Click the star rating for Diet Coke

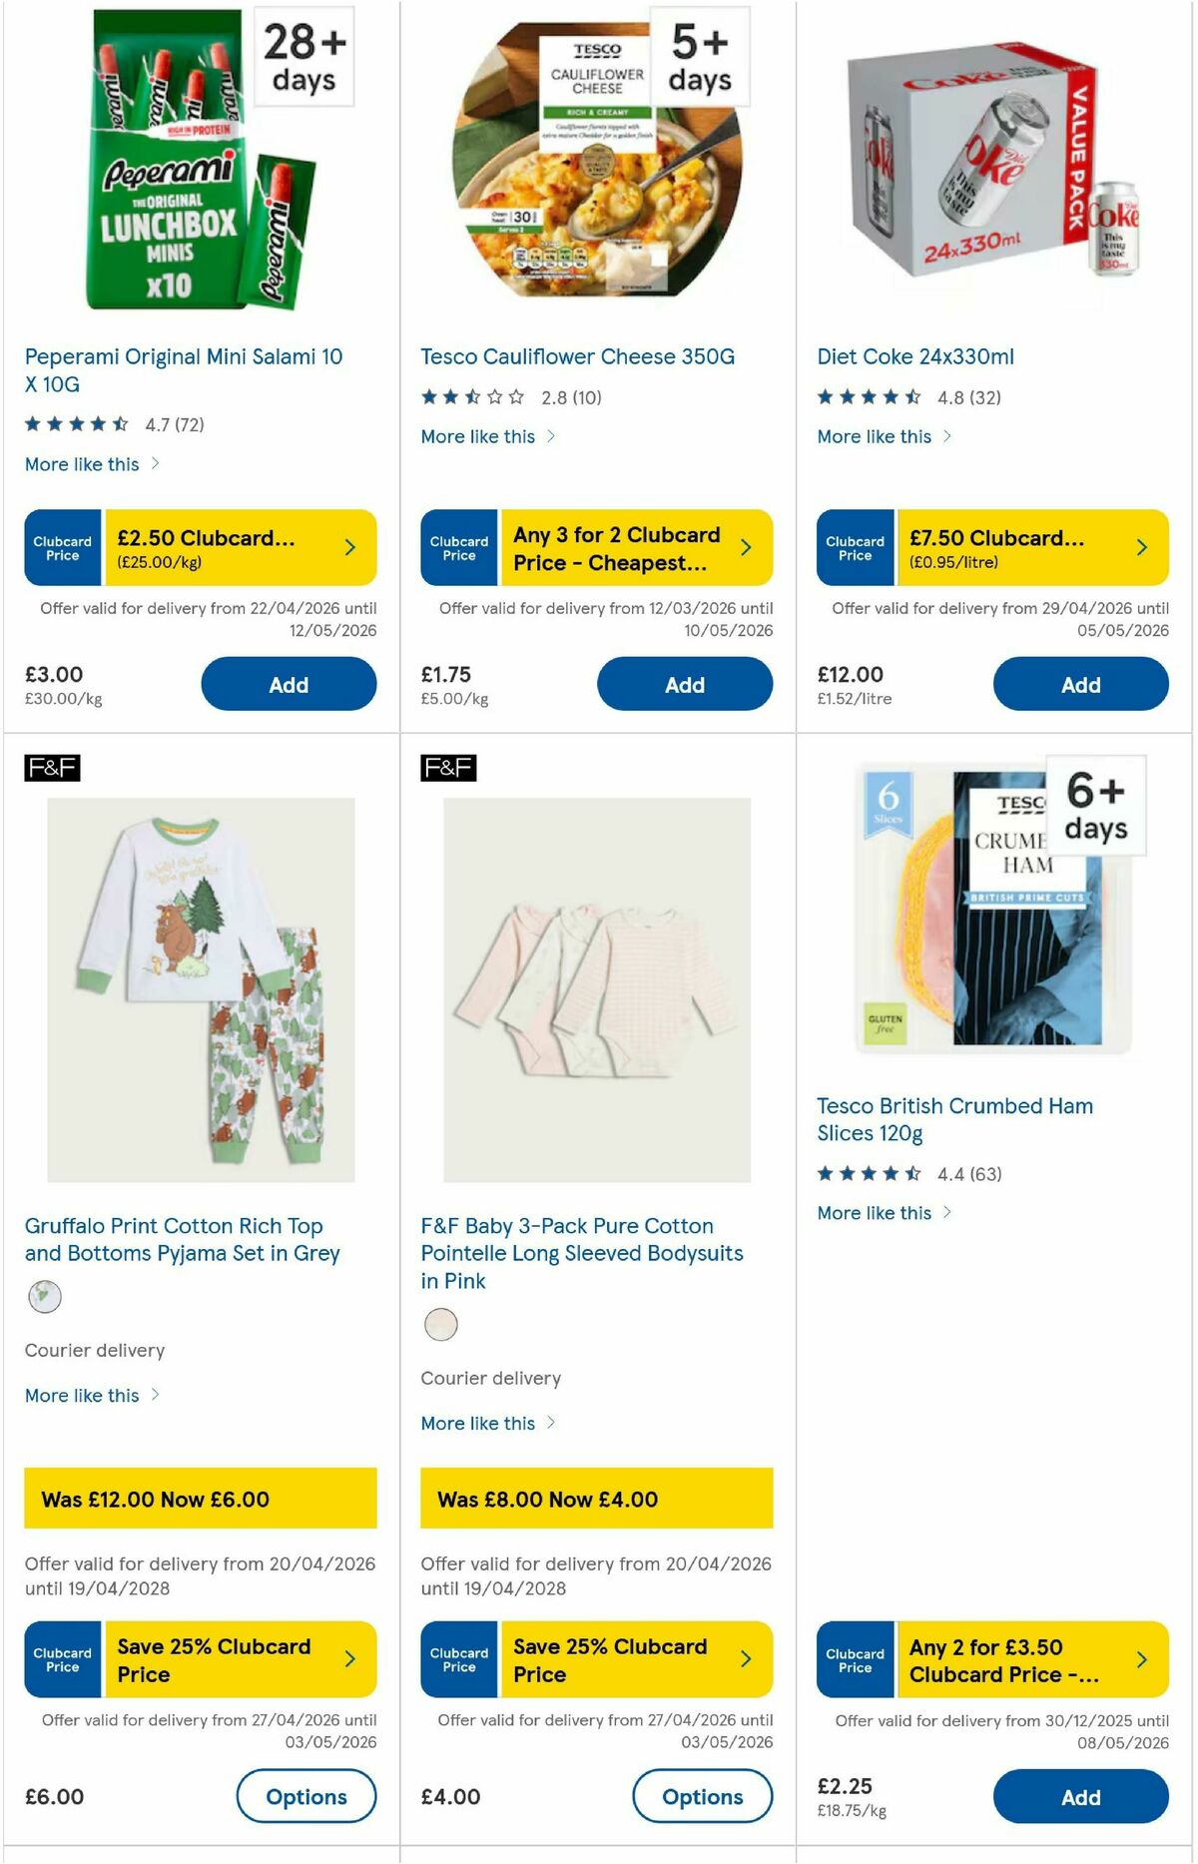tap(867, 396)
